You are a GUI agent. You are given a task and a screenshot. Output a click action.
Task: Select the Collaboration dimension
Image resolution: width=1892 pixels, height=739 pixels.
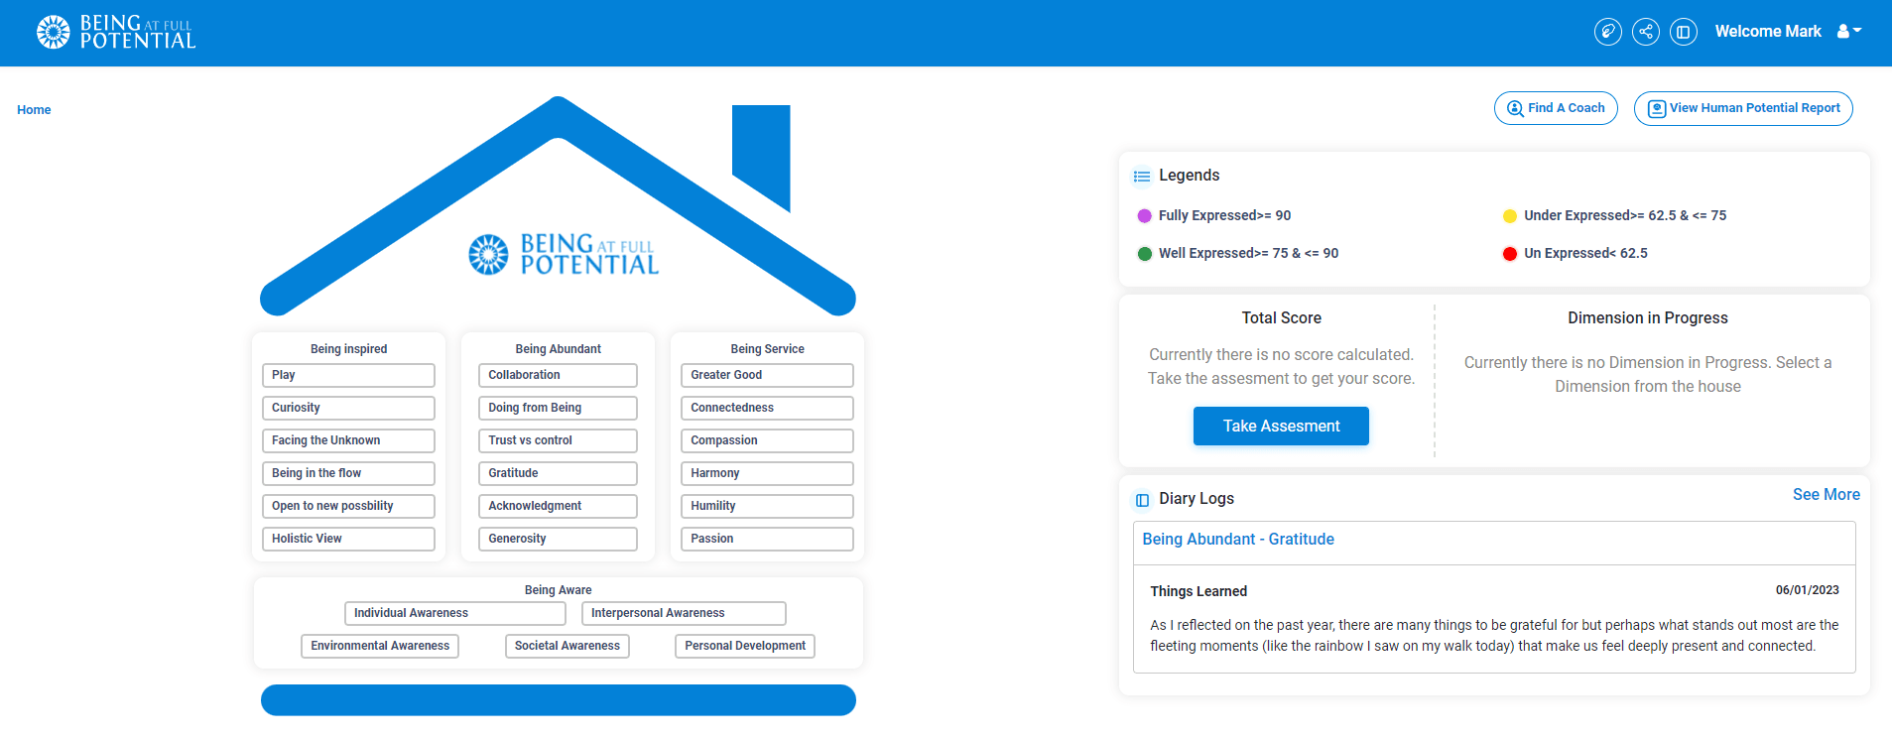[x=558, y=375]
